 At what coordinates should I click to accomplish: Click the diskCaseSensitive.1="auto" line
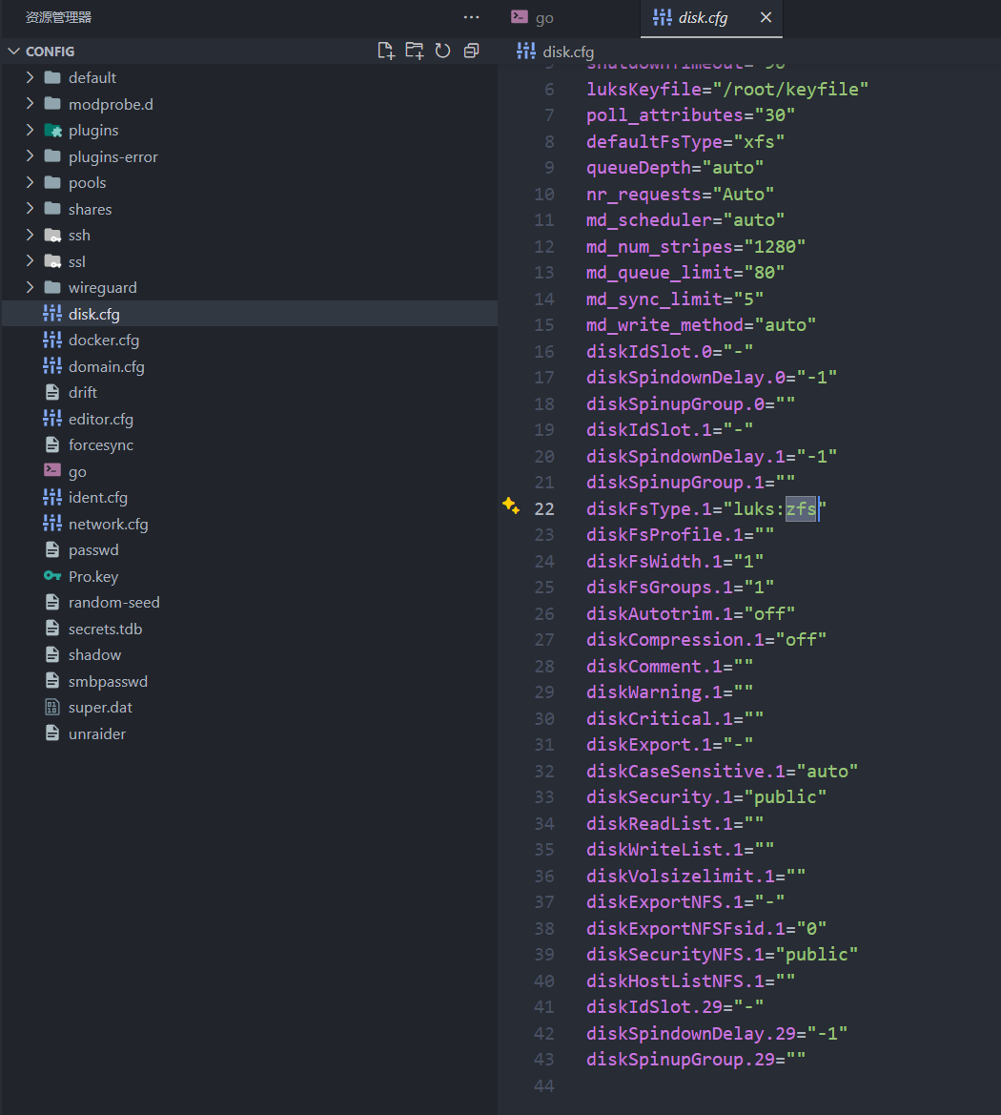point(722,772)
